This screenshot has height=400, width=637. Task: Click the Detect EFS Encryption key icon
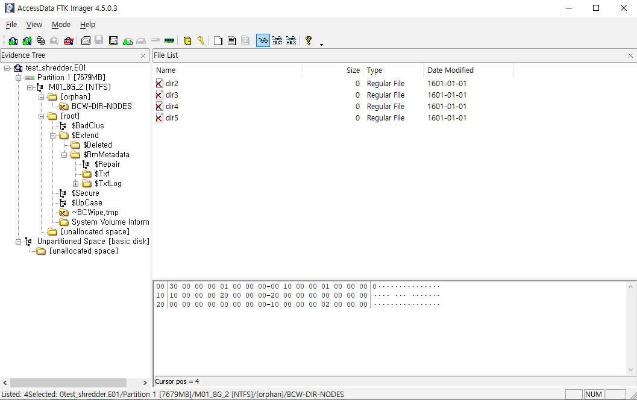coord(201,40)
